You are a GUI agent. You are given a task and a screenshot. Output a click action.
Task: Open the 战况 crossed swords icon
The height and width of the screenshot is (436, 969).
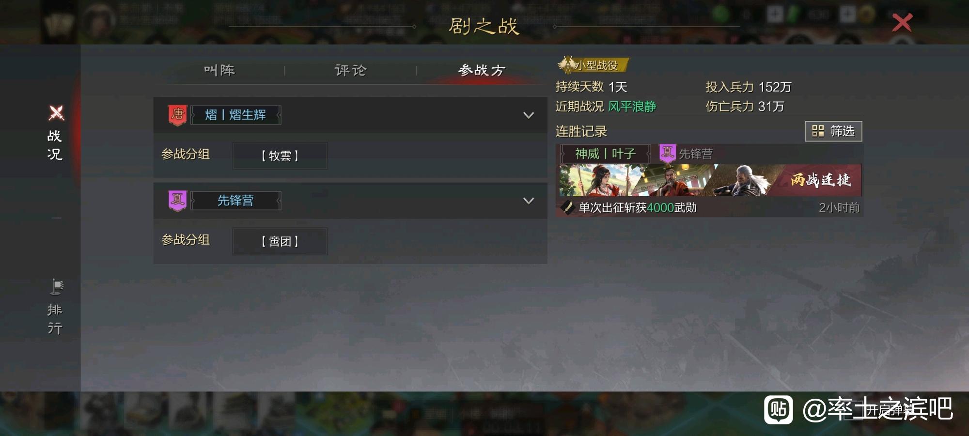point(56,113)
